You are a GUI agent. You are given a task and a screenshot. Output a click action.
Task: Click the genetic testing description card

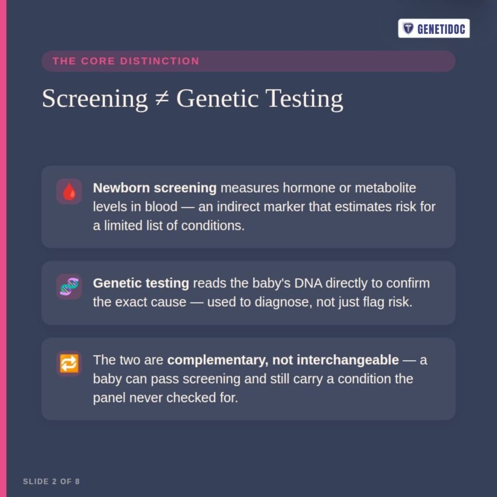[x=248, y=293]
